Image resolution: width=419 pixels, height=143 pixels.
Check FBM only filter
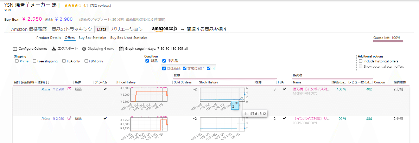click(x=86, y=61)
